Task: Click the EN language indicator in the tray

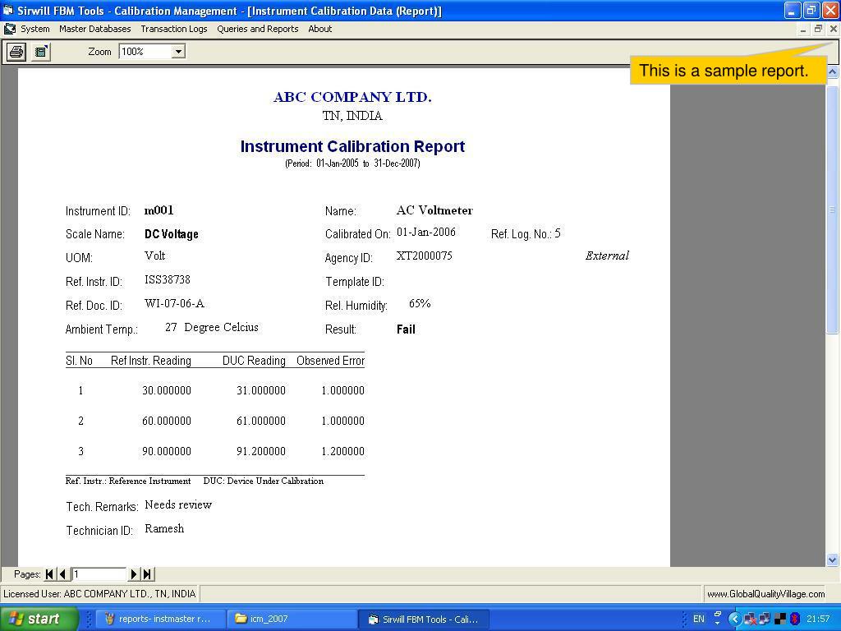Action: 698,619
